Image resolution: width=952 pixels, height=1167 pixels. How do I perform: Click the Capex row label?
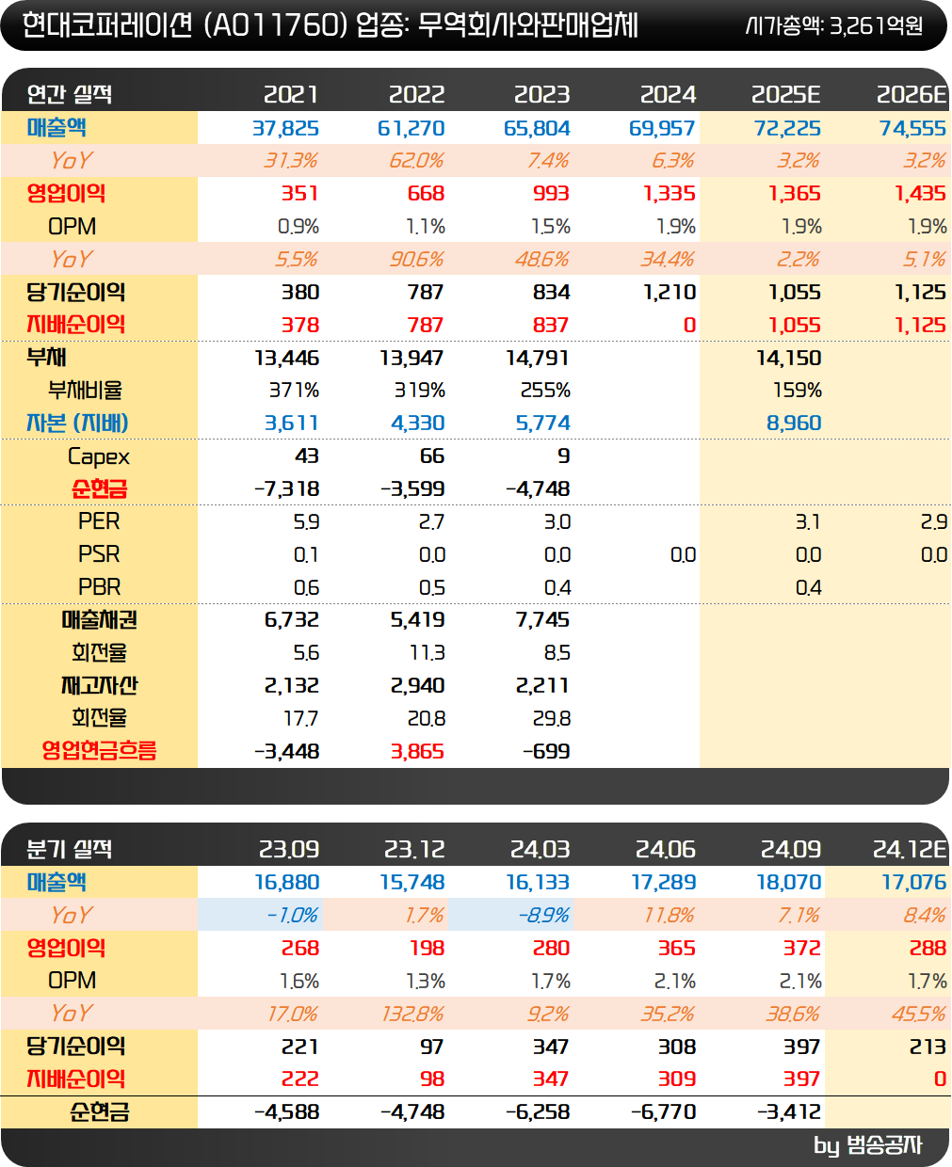[x=99, y=457]
